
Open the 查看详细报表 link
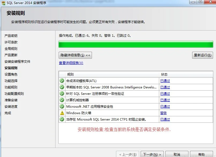click(x=71, y=63)
